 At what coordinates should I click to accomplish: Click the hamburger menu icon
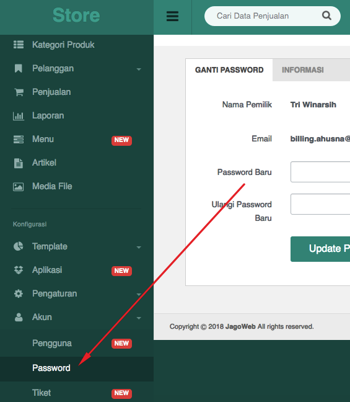pos(172,16)
